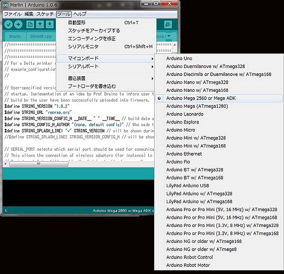
Task: Open the ヘルプ menu
Action: [x=80, y=14]
